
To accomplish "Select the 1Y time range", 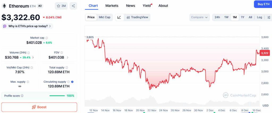I will (x=243, y=18).
